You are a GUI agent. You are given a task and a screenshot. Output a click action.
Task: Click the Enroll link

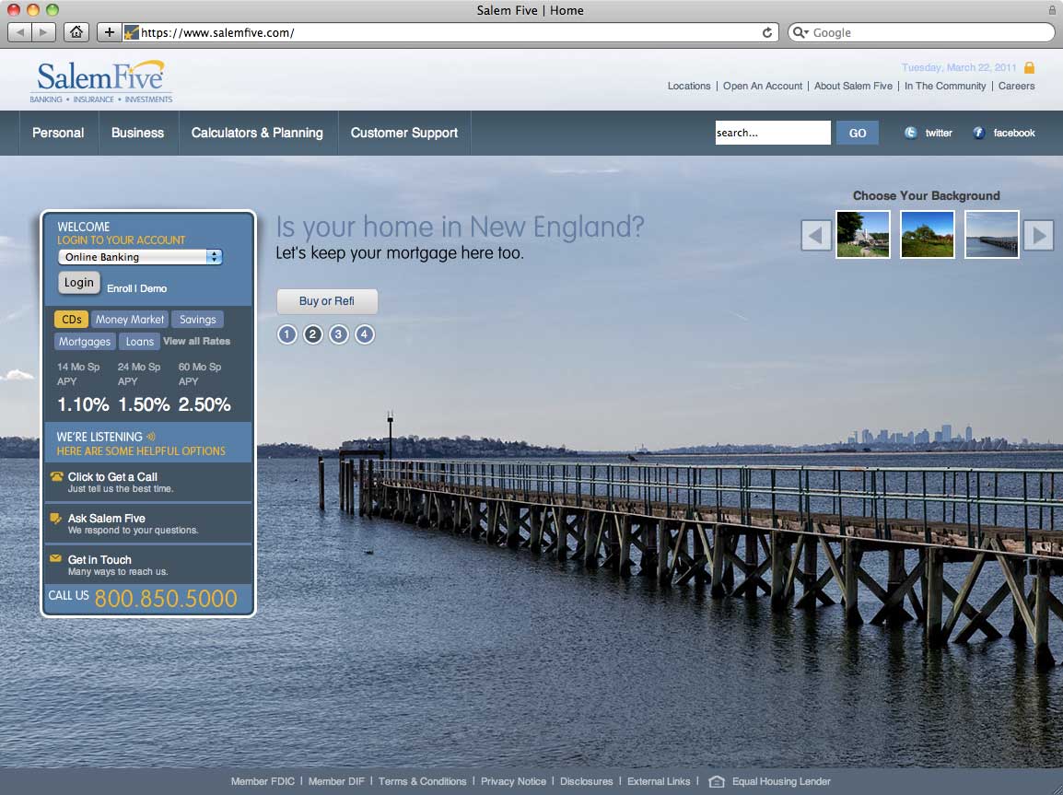point(120,288)
